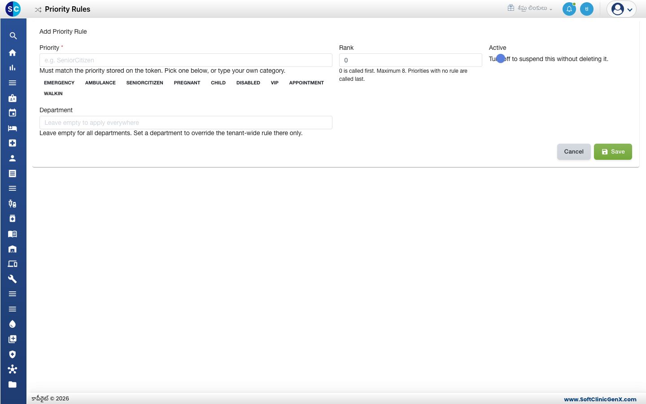Save the priority rule
Viewport: 646px width, 404px height.
[613, 152]
